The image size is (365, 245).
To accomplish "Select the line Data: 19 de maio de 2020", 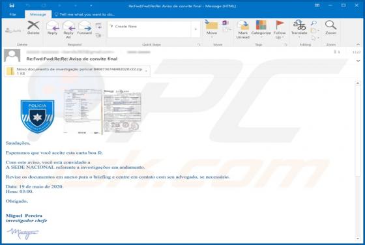I will [x=35, y=186].
